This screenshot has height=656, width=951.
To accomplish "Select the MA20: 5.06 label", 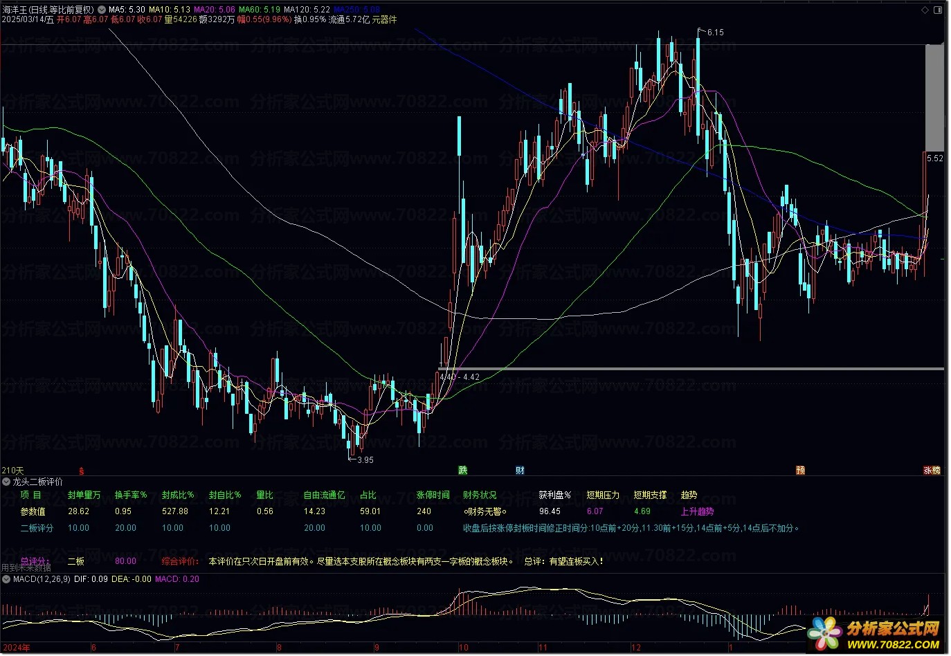I will [215, 10].
